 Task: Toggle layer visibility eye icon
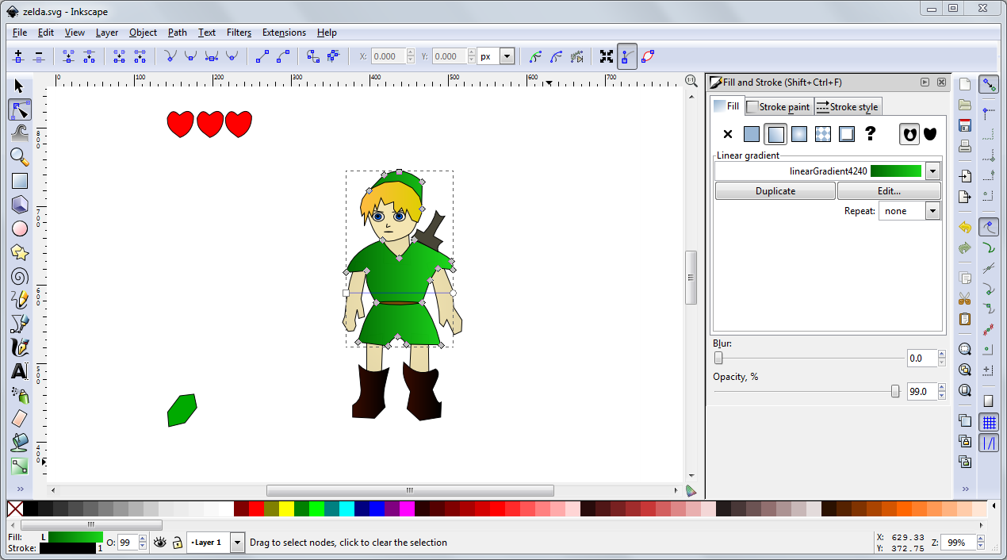[x=160, y=543]
